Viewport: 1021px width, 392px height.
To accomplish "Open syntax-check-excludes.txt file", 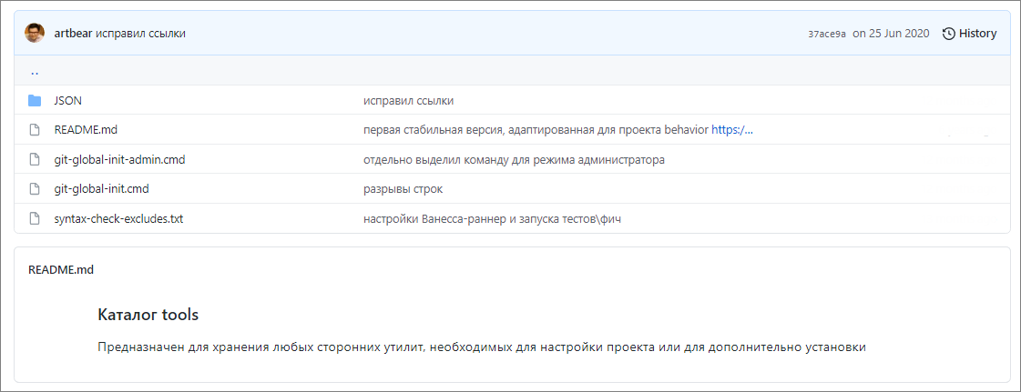I will pos(118,219).
